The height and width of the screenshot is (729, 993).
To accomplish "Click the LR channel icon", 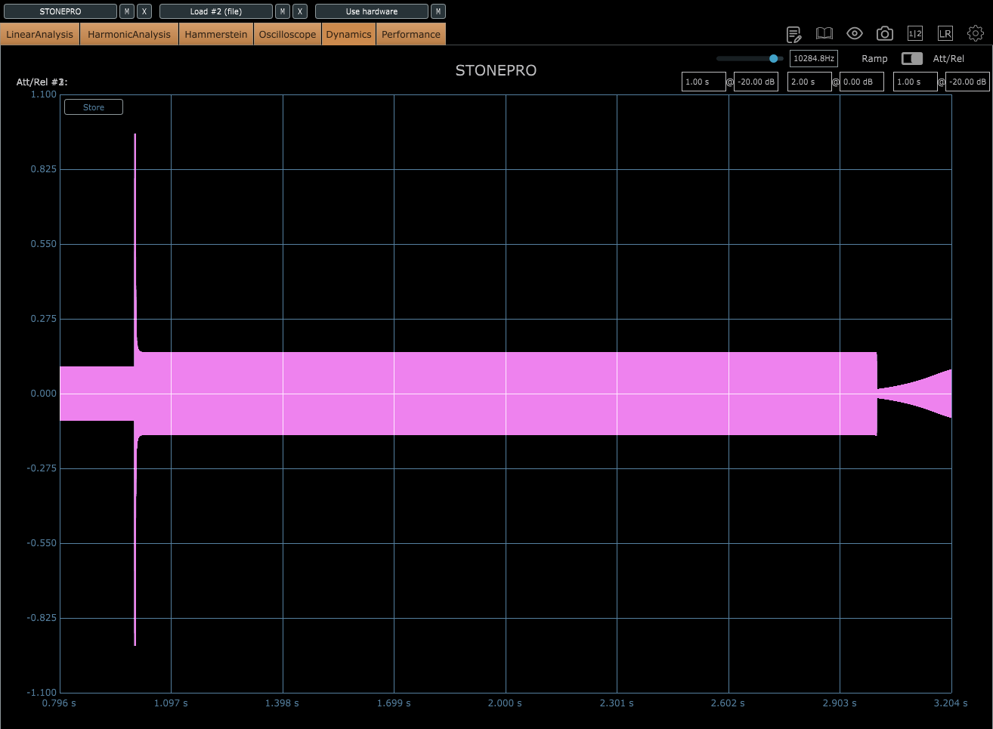I will coord(945,34).
